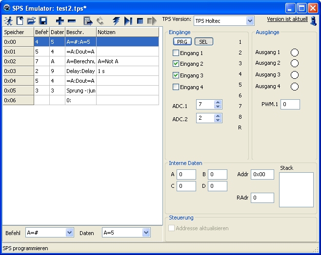Click the 'Version ist aktuell' link

pos(287,19)
